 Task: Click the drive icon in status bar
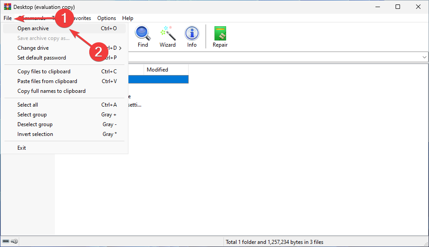click(6, 241)
